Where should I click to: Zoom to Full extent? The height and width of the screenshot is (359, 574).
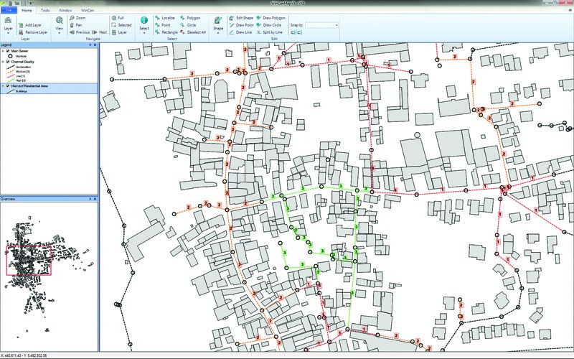click(120, 17)
